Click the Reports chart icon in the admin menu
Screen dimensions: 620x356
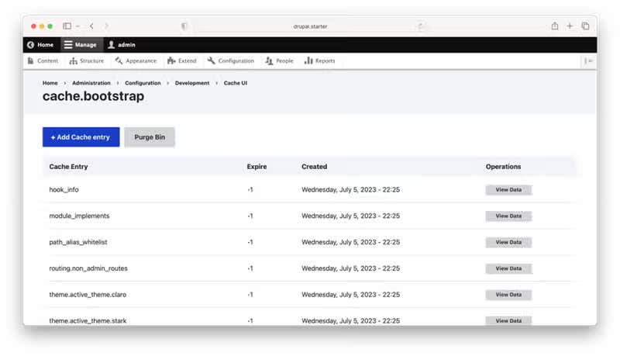pyautogui.click(x=308, y=60)
